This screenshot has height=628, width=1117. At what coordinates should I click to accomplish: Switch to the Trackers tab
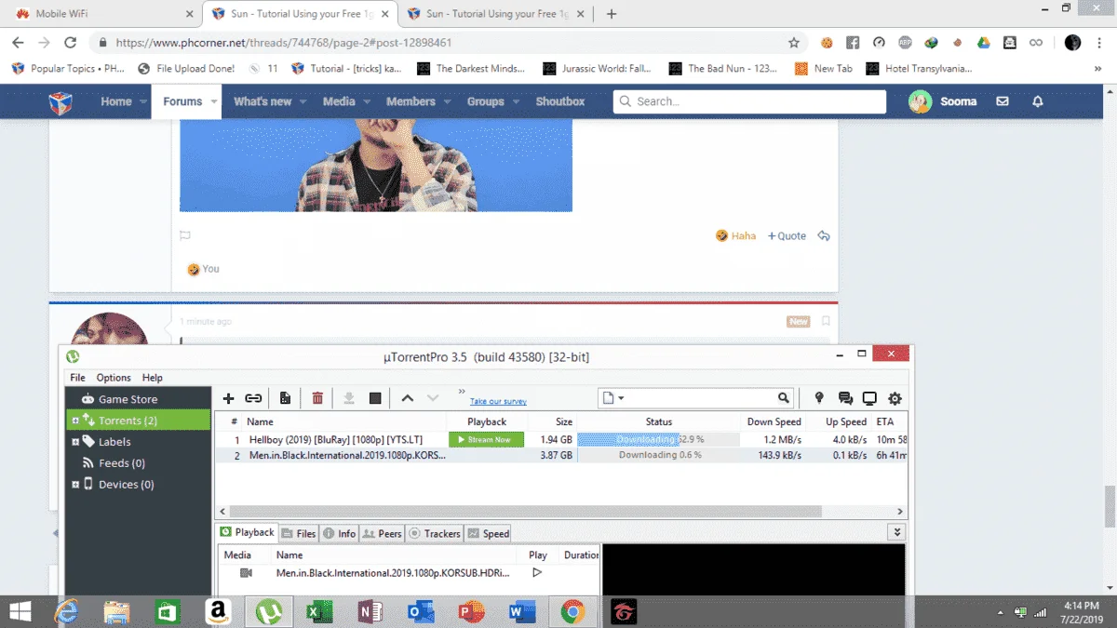tap(435, 533)
